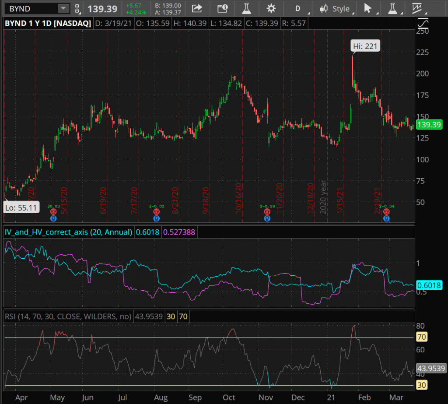Click the Lo: 55.11 price bubble
448x404 pixels.
(x=21, y=207)
